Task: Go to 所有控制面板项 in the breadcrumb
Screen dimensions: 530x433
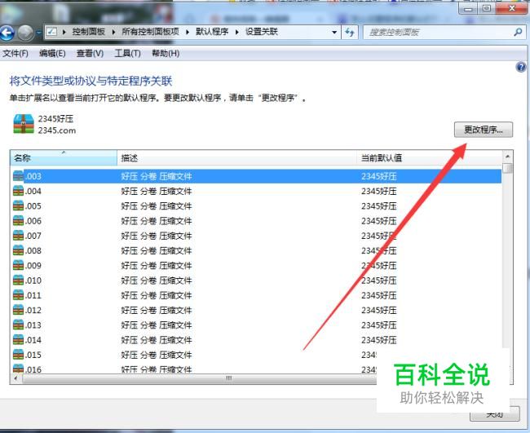Action: pyautogui.click(x=150, y=32)
